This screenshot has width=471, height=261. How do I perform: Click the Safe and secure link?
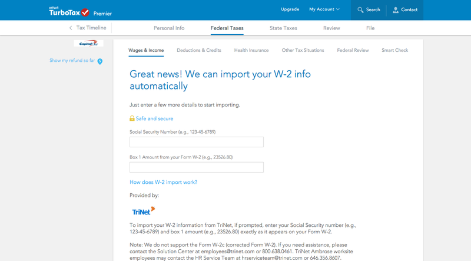(x=154, y=118)
